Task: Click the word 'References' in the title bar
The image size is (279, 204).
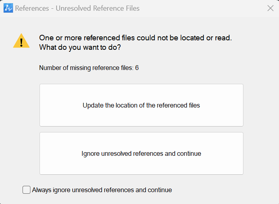Action: pyautogui.click(x=32, y=8)
